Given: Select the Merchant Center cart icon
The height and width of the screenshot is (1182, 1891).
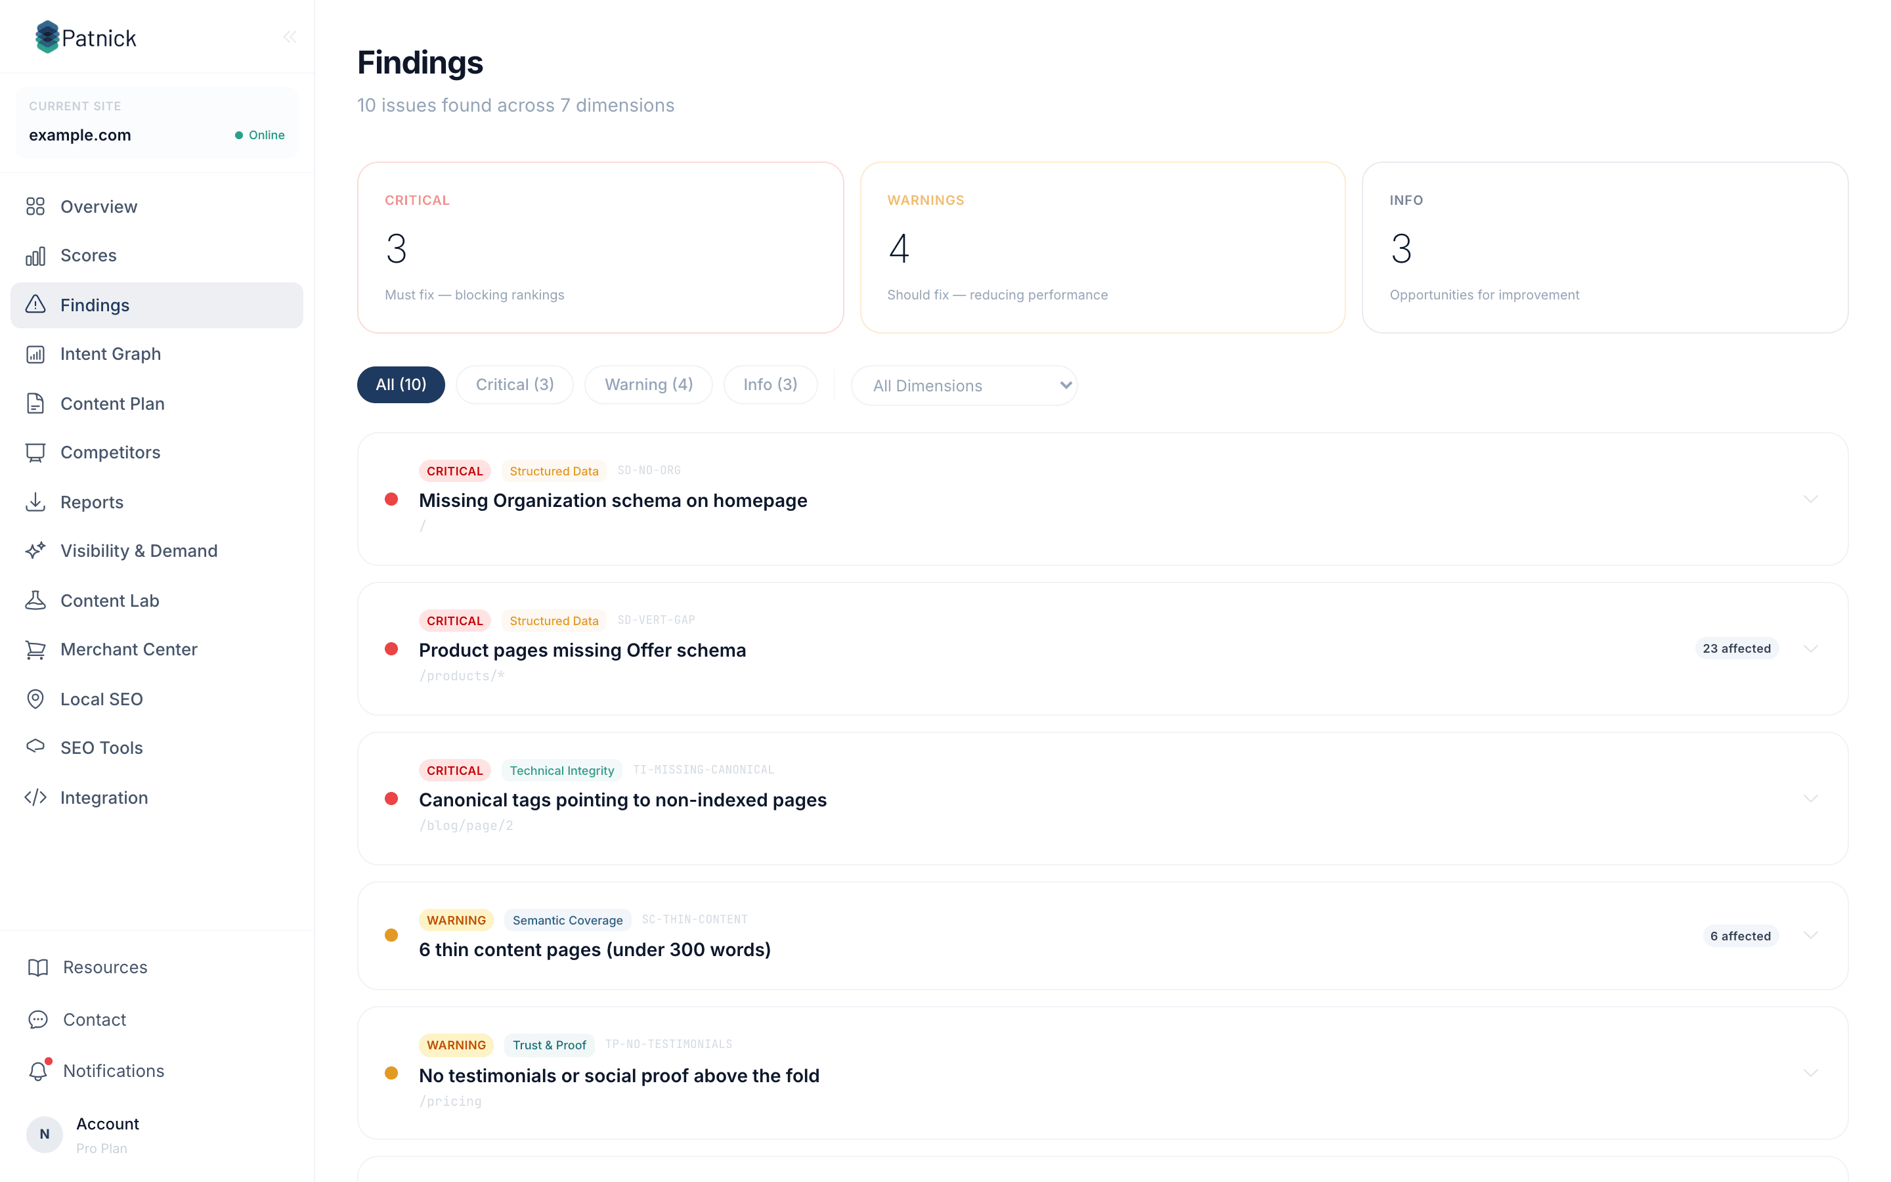Looking at the screenshot, I should (36, 649).
